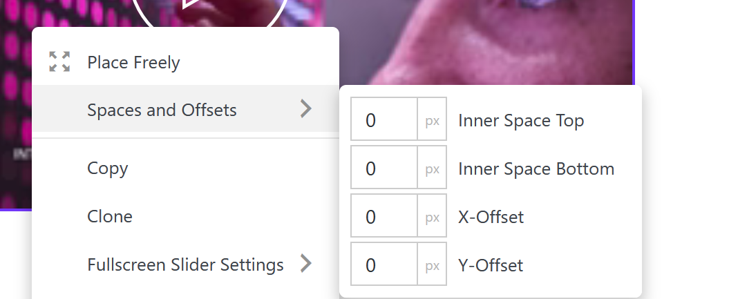
Task: Select Clone in the context menu
Action: coord(110,217)
